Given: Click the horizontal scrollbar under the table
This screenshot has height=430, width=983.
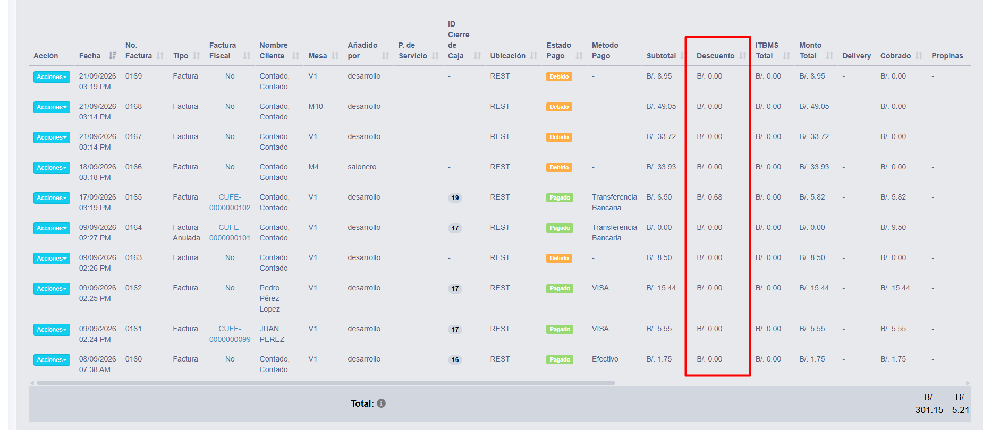Looking at the screenshot, I should pos(326,383).
